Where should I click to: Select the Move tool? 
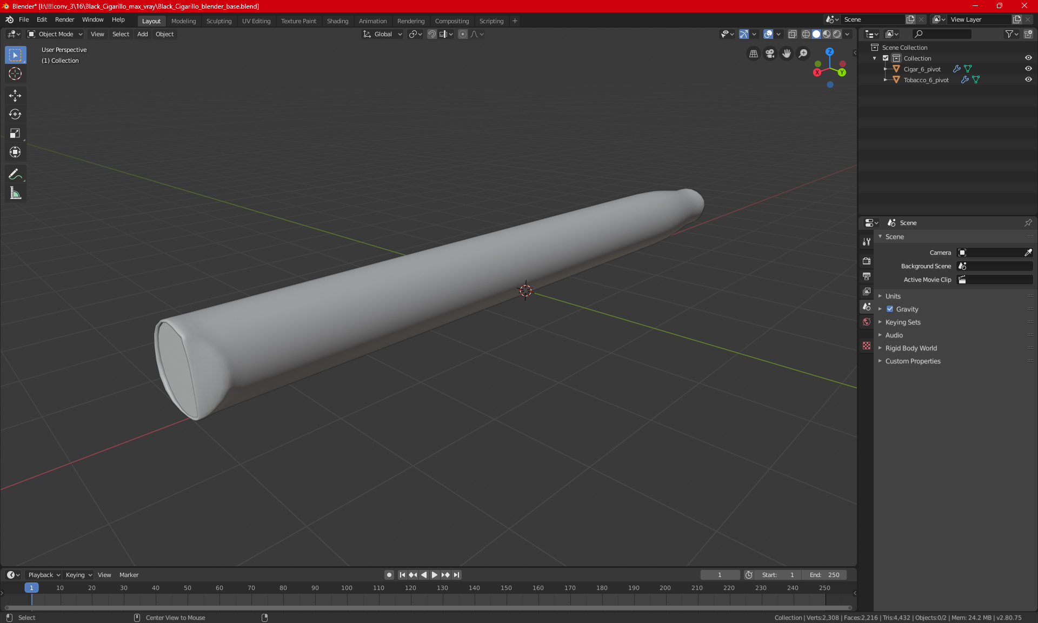(x=15, y=96)
